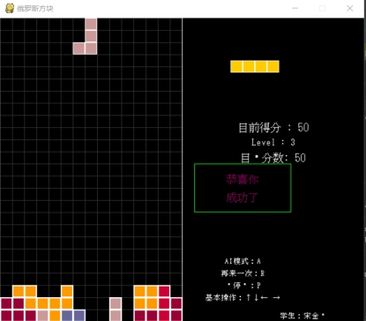
Task: Close the 俄罗斯方块 game window
Action: tap(350, 8)
